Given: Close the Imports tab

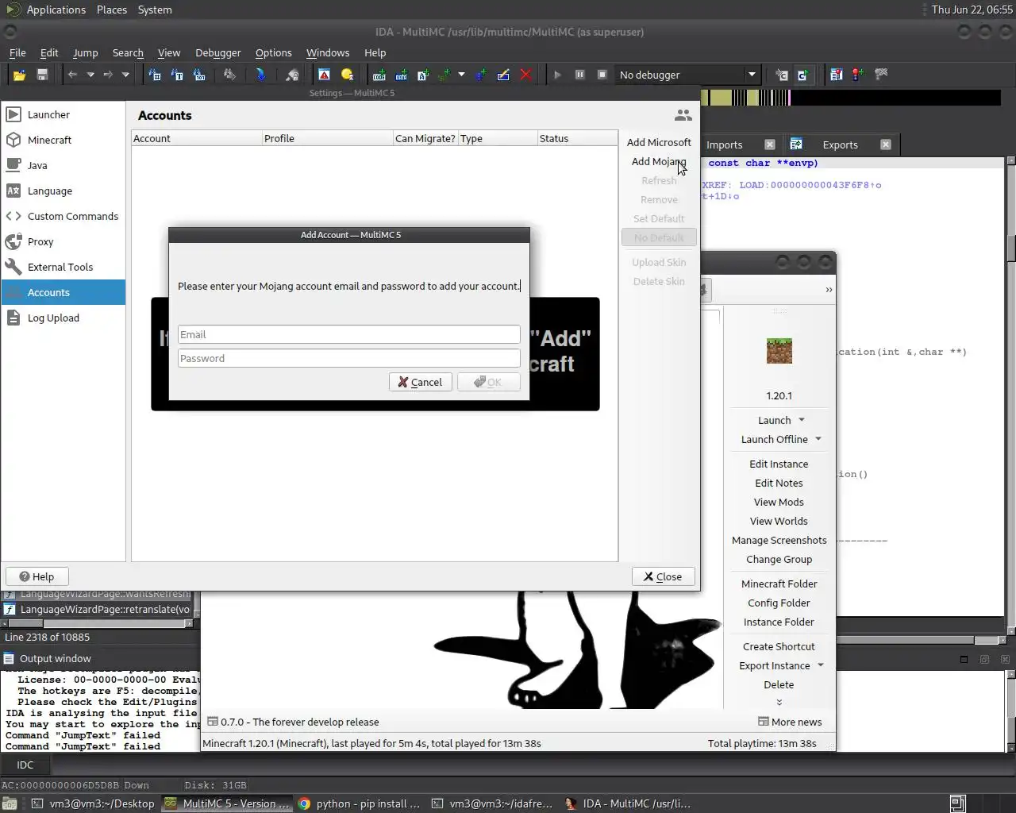Looking at the screenshot, I should 769,144.
